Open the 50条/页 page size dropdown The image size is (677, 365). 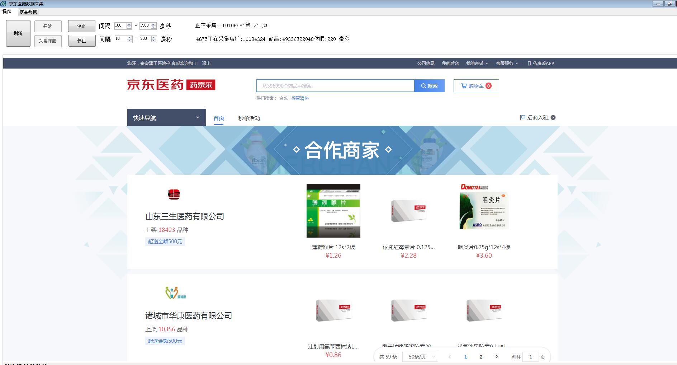point(420,357)
